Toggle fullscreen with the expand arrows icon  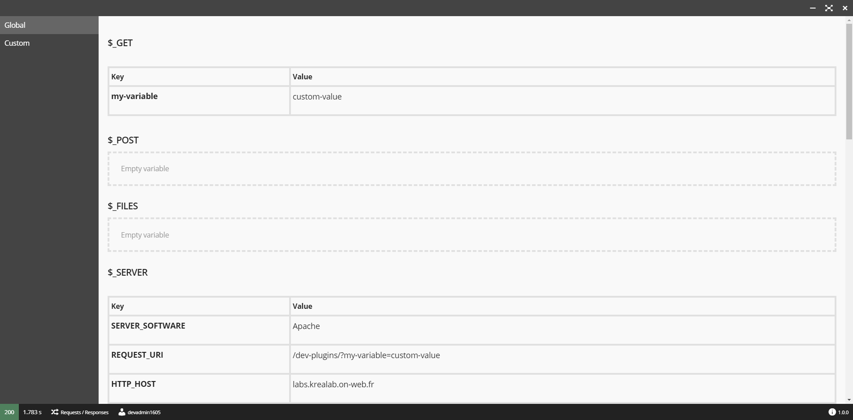tap(829, 8)
